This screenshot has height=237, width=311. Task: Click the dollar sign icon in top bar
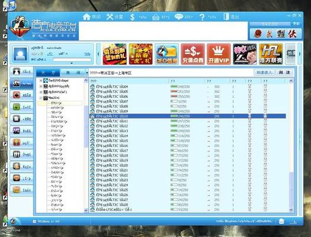coord(132,17)
